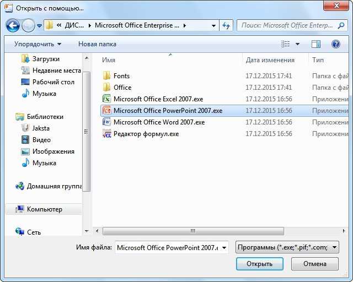Viewport: 353px width, 282px height.
Task: Click the PowerPoint file icon
Action: click(x=106, y=110)
